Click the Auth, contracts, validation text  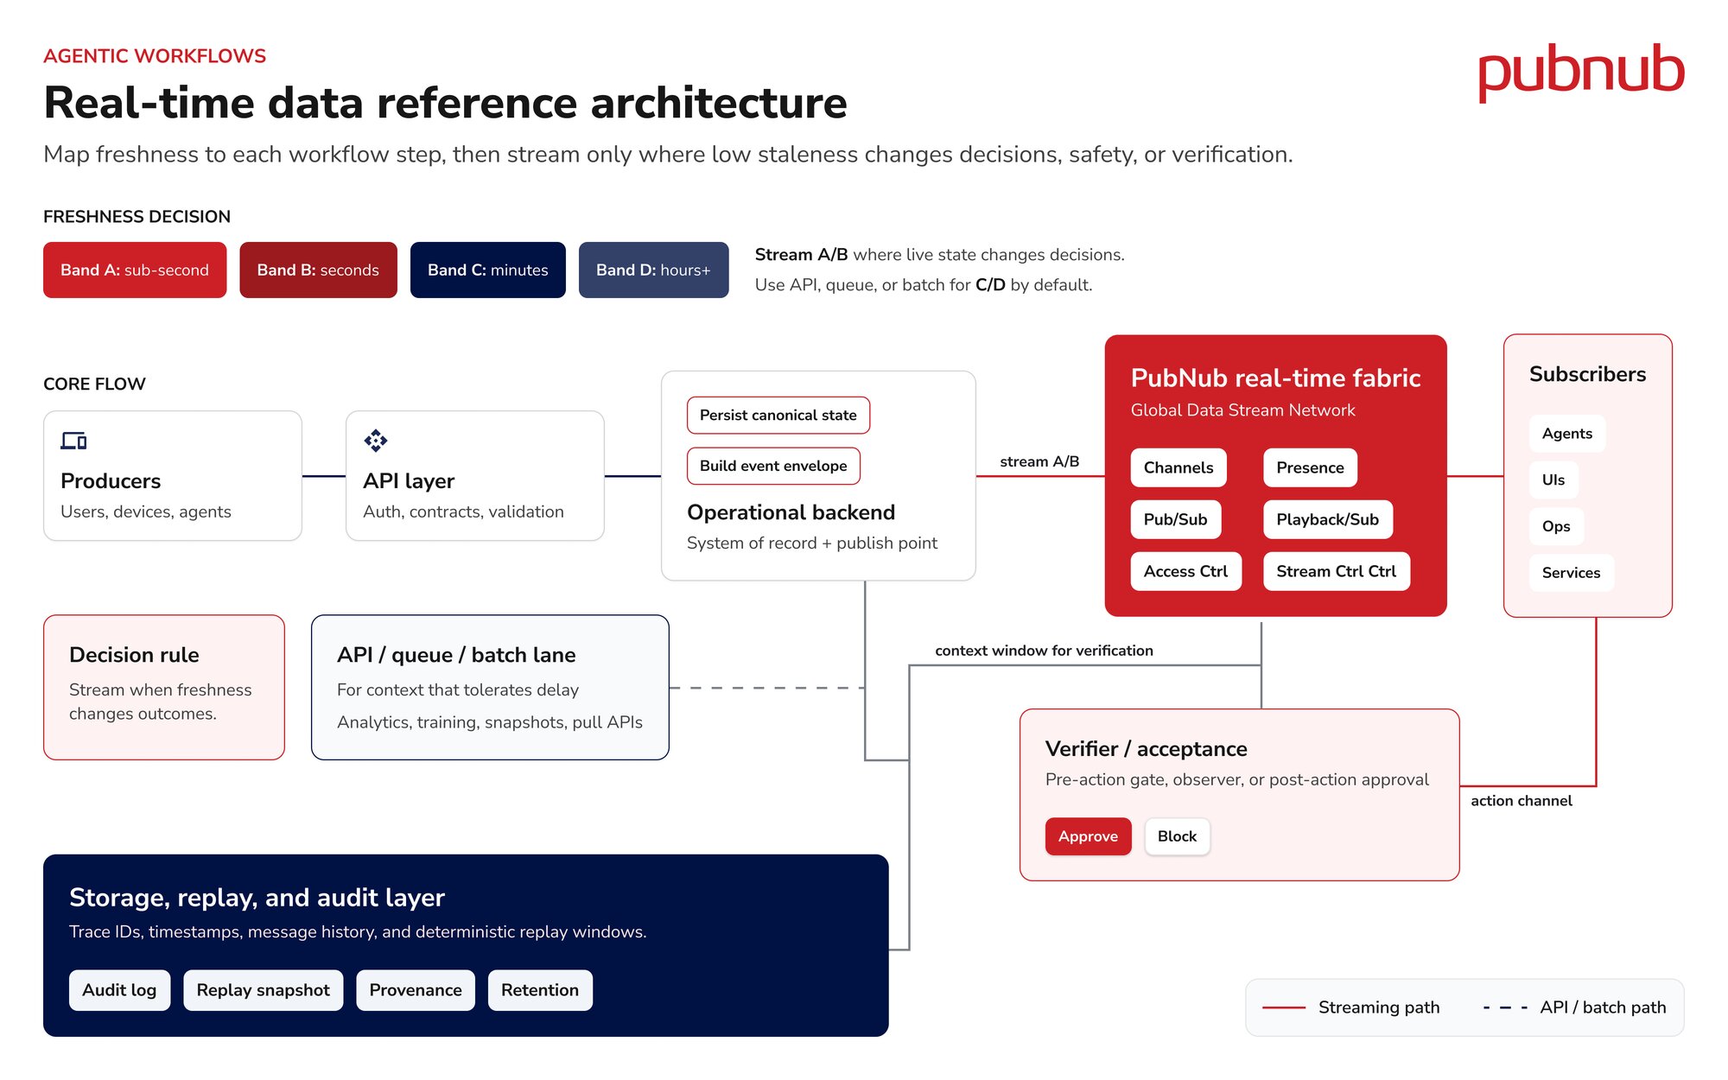[463, 511]
